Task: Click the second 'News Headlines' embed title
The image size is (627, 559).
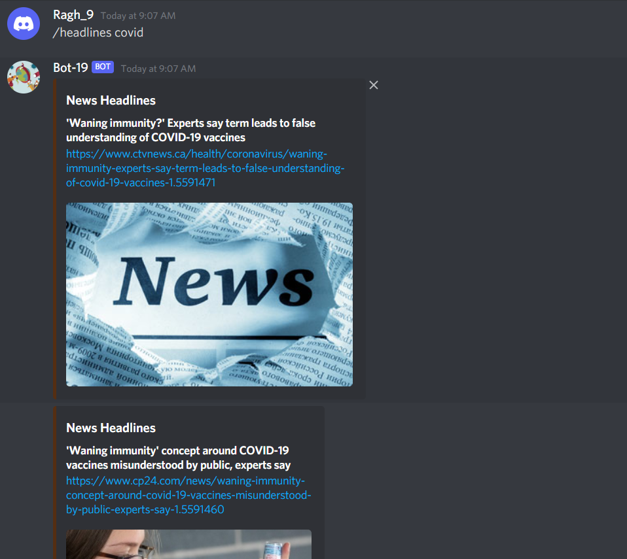Action: [x=111, y=428]
